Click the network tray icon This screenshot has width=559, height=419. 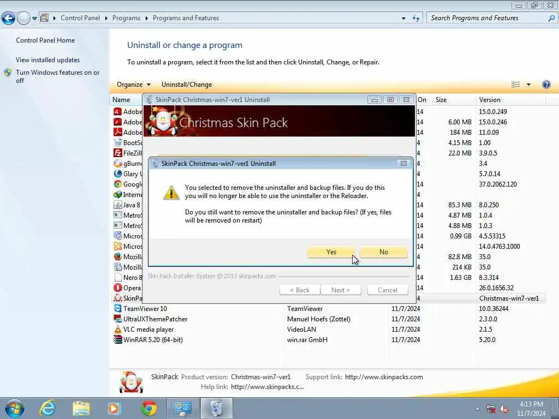click(x=491, y=409)
